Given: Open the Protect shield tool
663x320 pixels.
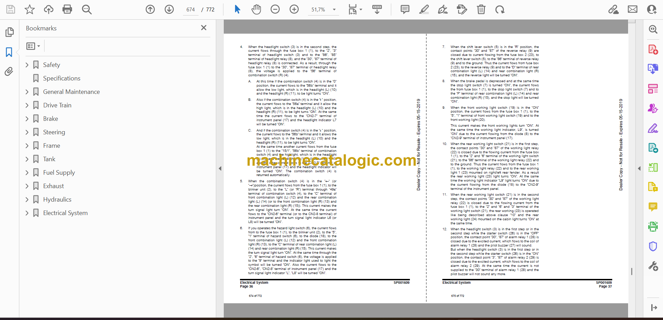Looking at the screenshot, I should point(653,246).
